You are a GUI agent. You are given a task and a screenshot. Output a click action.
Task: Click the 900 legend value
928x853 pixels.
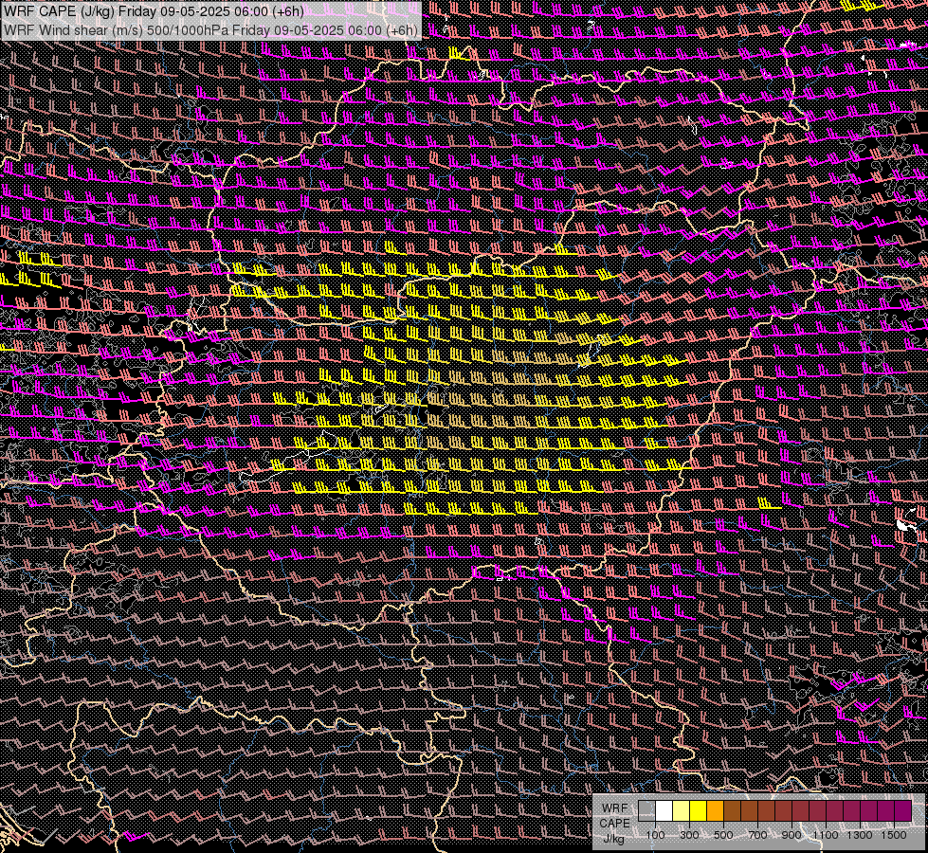coord(792,835)
